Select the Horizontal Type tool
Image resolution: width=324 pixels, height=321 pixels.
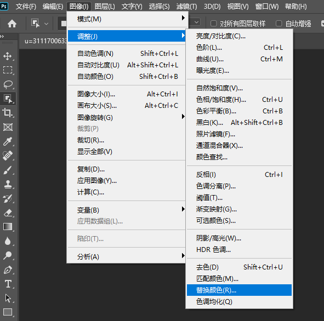(8, 284)
